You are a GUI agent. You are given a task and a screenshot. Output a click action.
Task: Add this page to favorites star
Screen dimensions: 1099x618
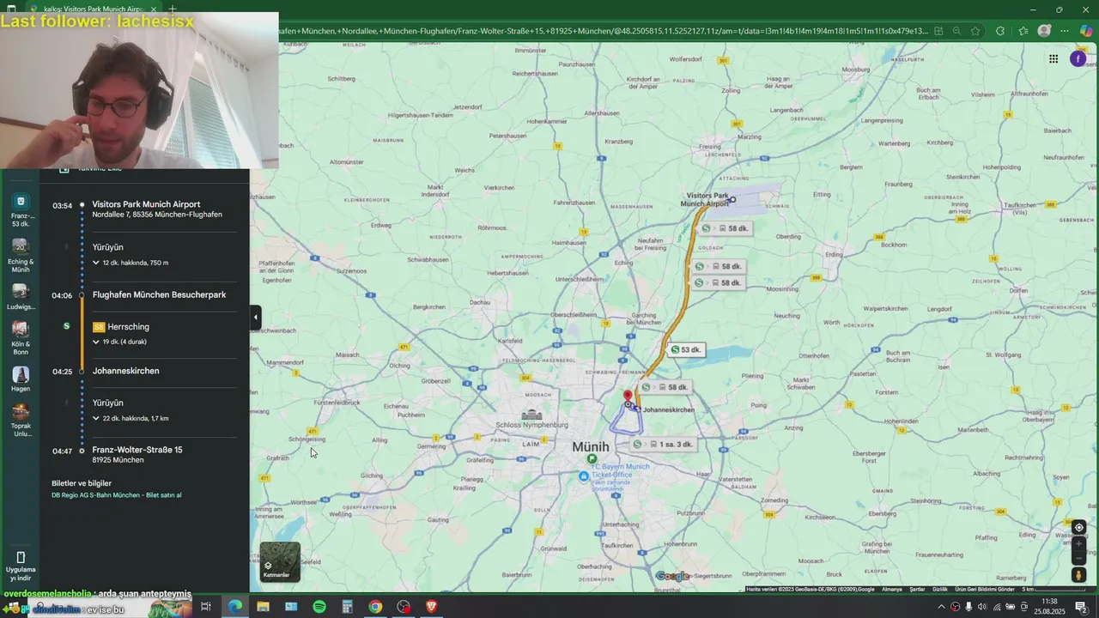[x=977, y=31]
